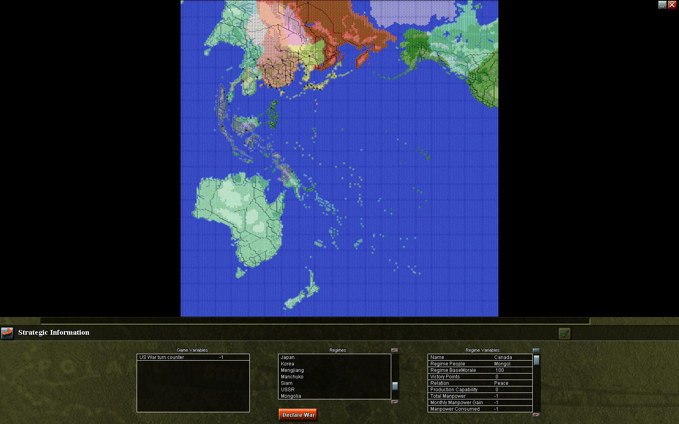The height and width of the screenshot is (424, 679).
Task: Select Korea in the Regimes list
Action: click(x=335, y=364)
